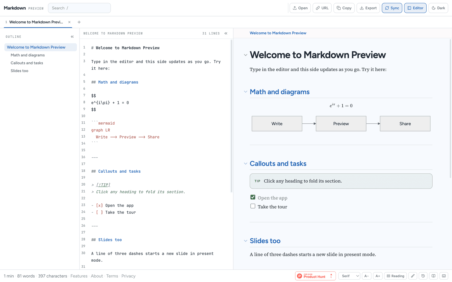The width and height of the screenshot is (452, 282).
Task: Click the Markdown Preview logo
Action: [24, 8]
